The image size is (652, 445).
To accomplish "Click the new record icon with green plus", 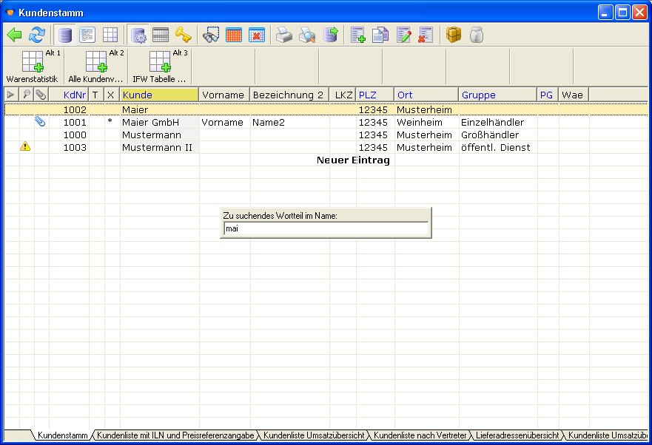I will 358,35.
